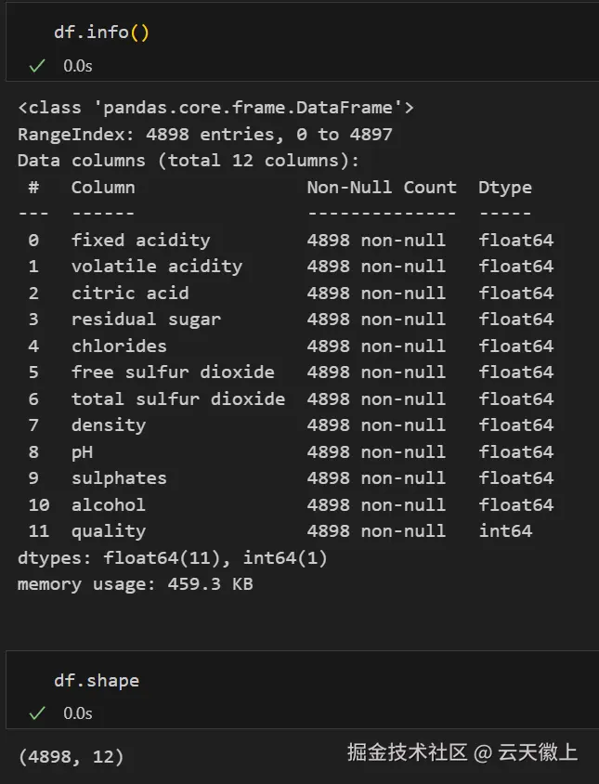Viewport: 599px width, 784px height.
Task: Click the RangeIndex entries line
Action: 205,134
